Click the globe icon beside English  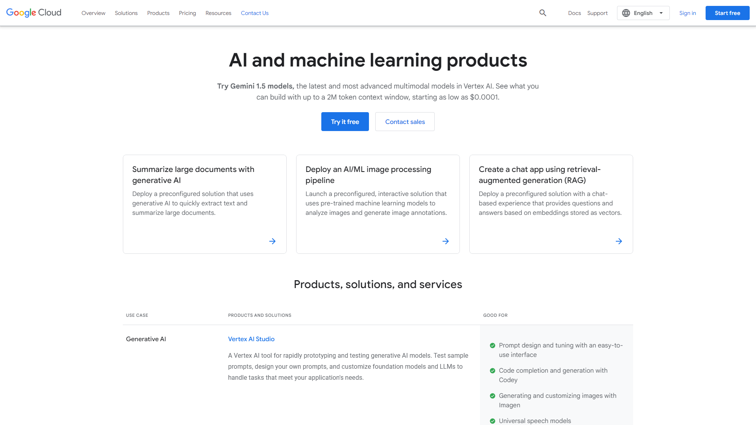tap(626, 13)
